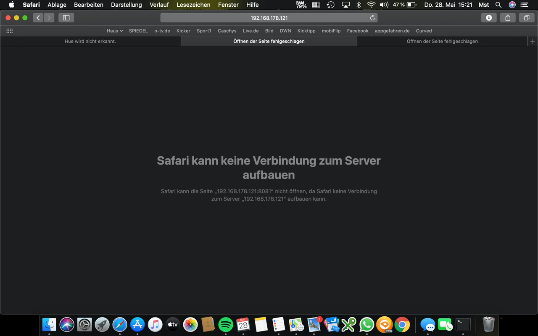538x336 pixels.
Task: Open the Hilfe menu
Action: click(253, 5)
